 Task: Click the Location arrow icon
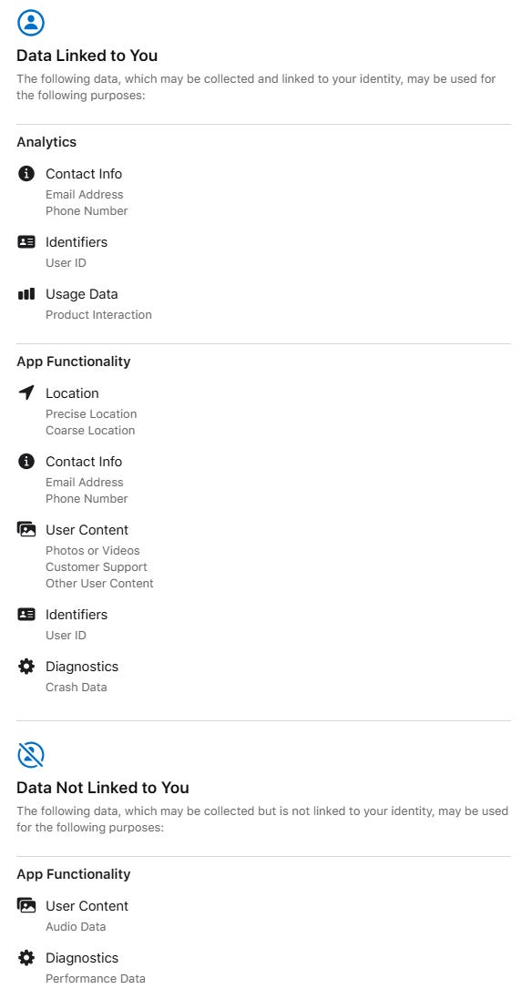(26, 392)
